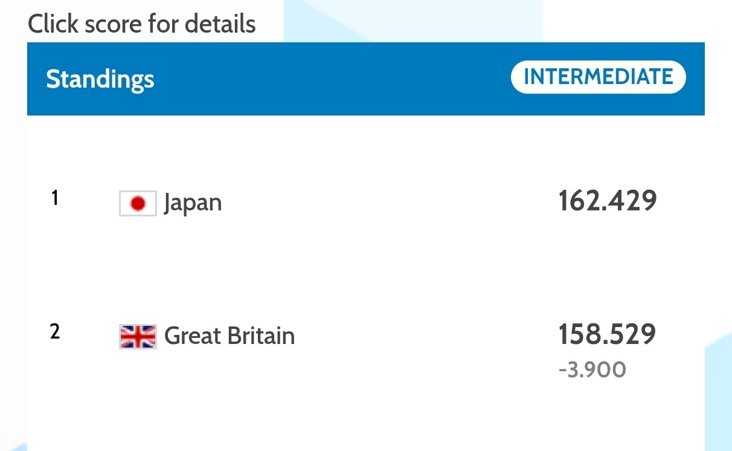Click rank number 1 in standings
Viewport: 732px width, 451px height.
click(55, 198)
